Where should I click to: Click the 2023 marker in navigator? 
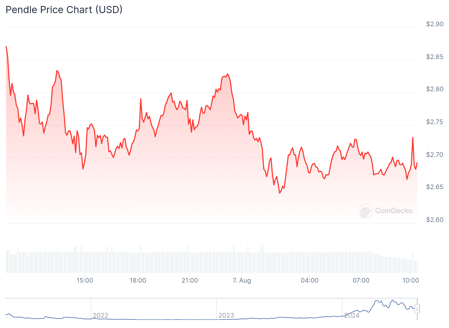tap(226, 315)
